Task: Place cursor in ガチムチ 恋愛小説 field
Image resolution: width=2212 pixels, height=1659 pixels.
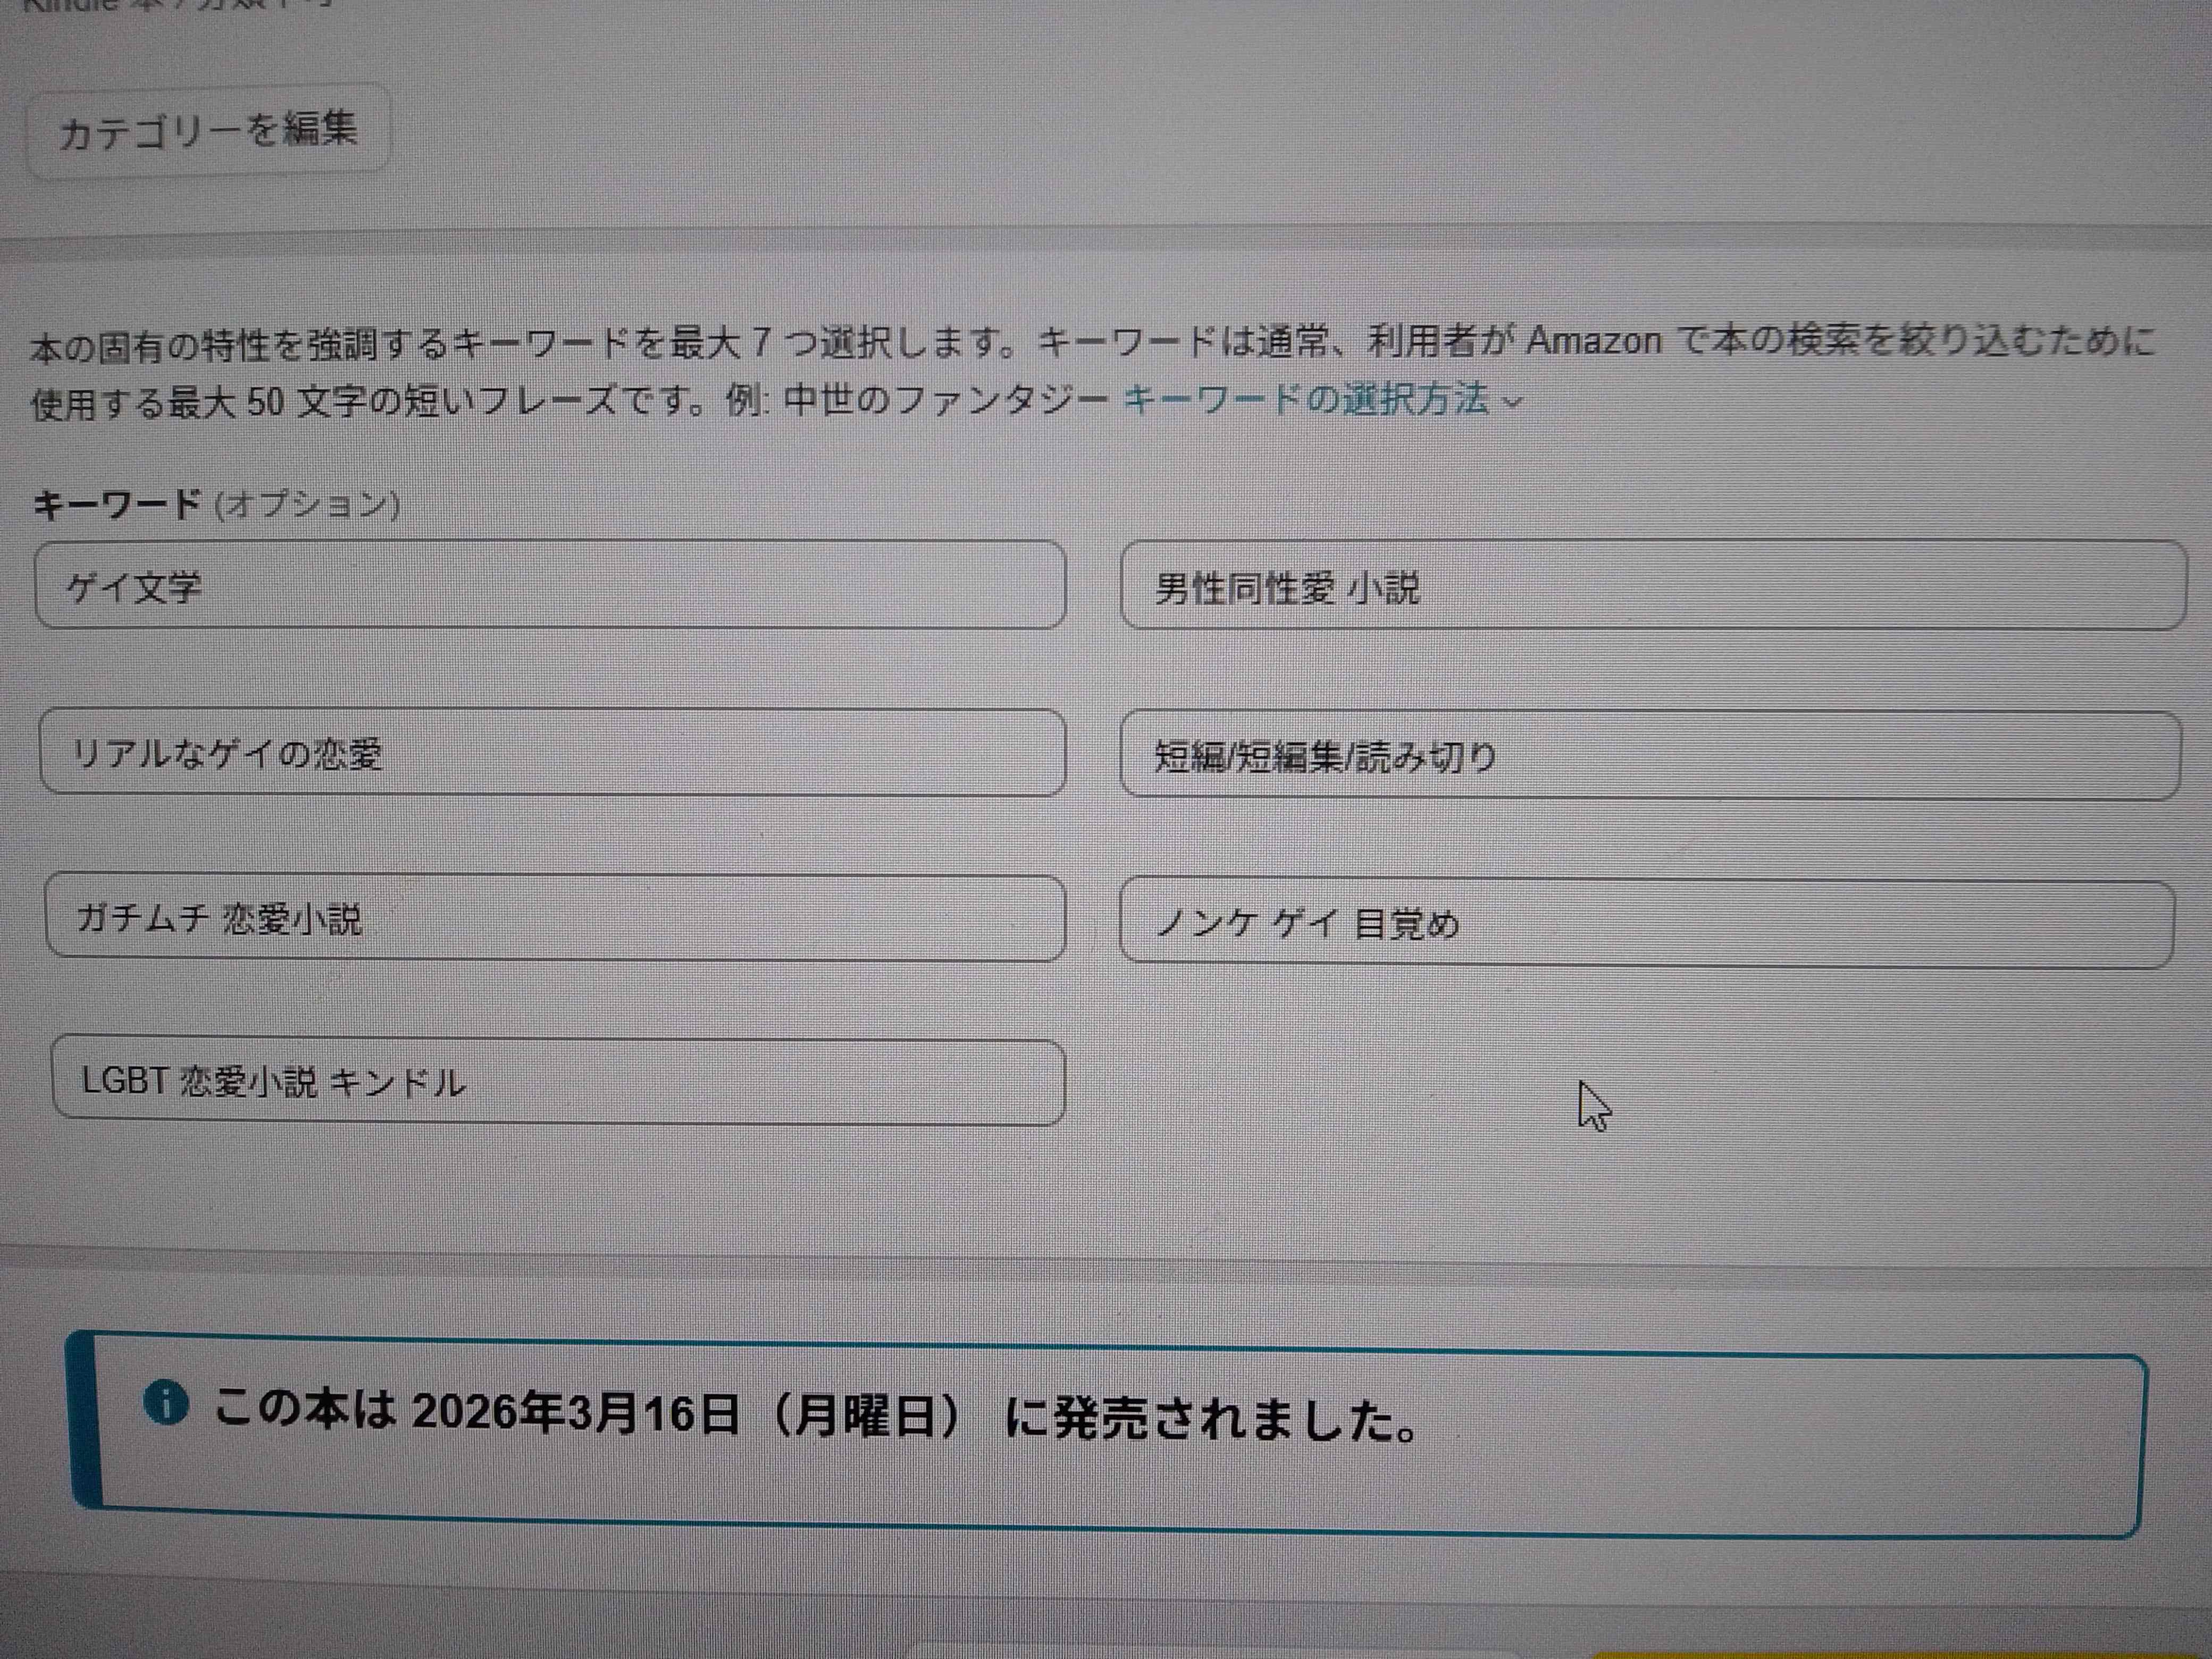Action: (555, 918)
